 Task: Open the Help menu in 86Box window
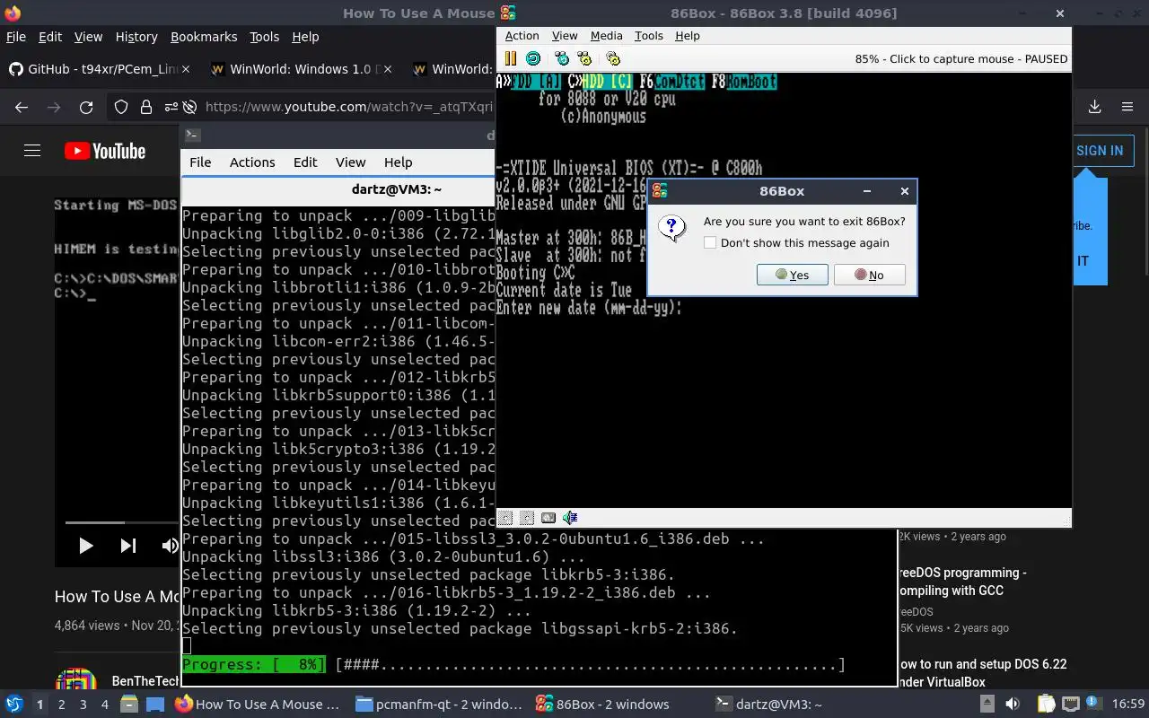tap(688, 36)
